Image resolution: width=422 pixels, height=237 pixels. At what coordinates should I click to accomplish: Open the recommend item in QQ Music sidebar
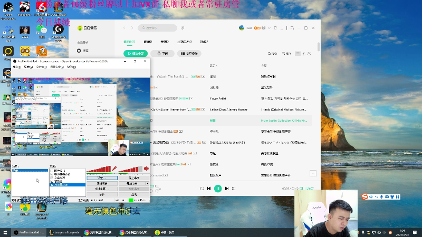83,51
